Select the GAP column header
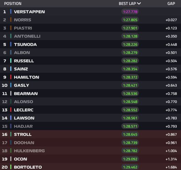Image resolution: width=181 pixels, height=170 pixels. coord(171,3)
